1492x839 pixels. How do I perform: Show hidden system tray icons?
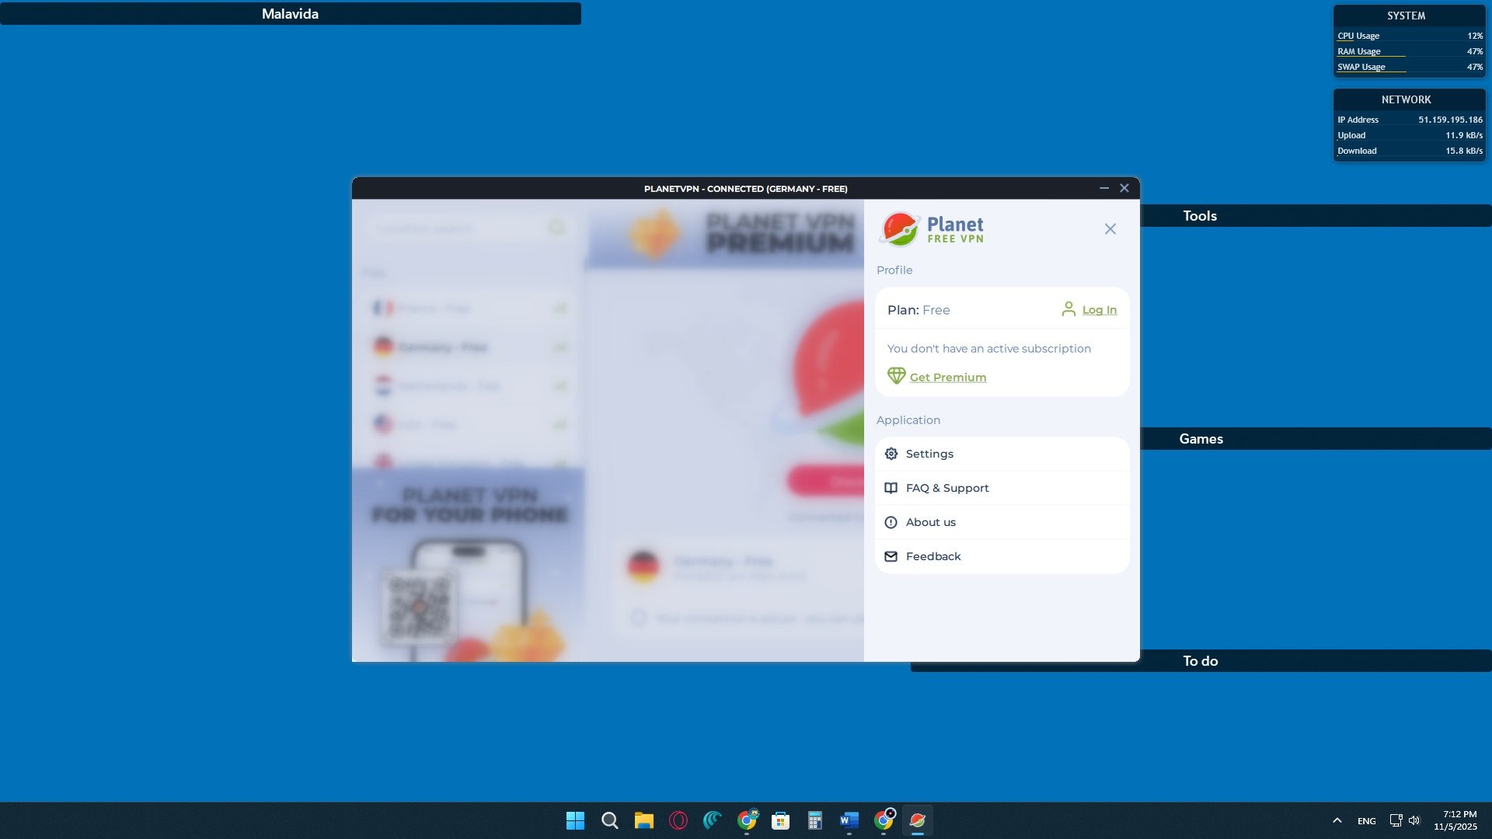click(x=1337, y=820)
